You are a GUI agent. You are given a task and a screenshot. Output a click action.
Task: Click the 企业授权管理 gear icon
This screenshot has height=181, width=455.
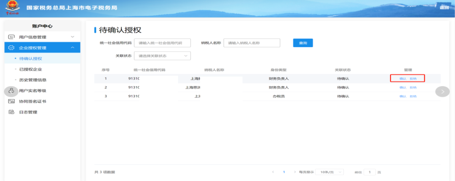coord(11,48)
